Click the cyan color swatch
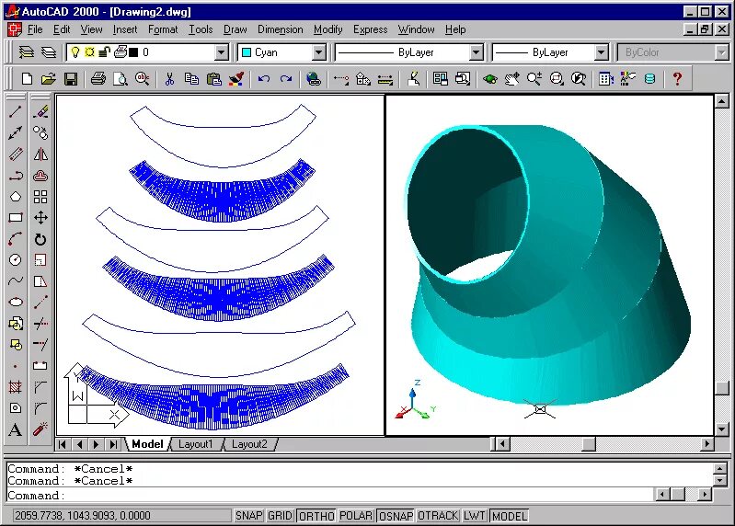Viewport: 735px width, 526px height. coord(247,52)
